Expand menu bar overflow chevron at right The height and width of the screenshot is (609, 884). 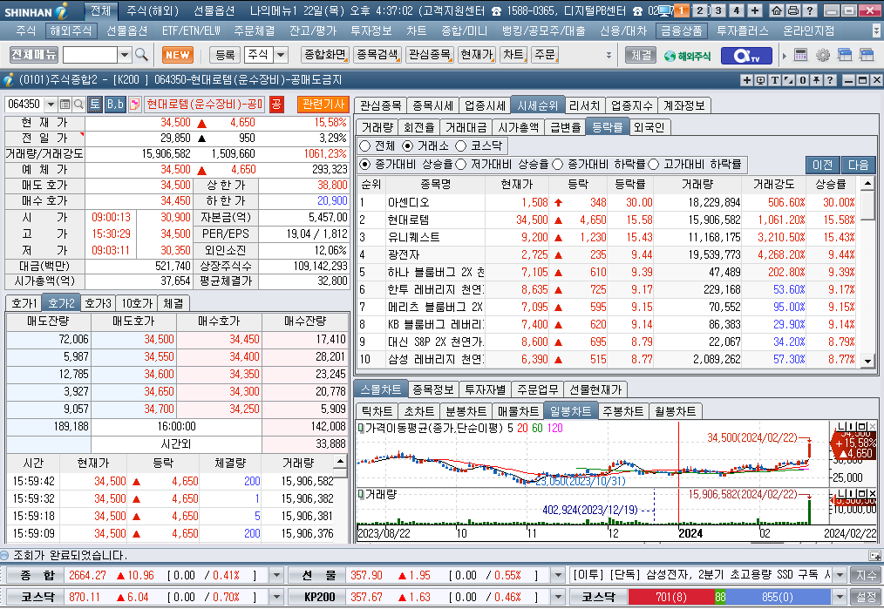[x=875, y=30]
